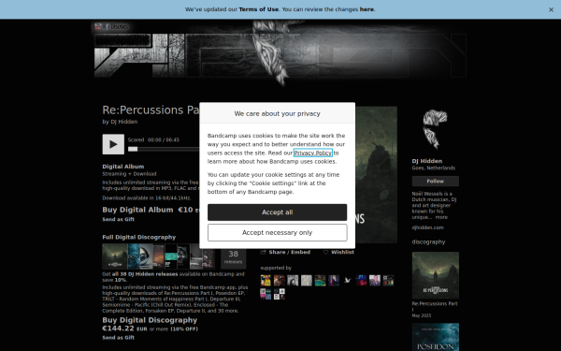Click the Discogs logo in header

[x=119, y=26]
